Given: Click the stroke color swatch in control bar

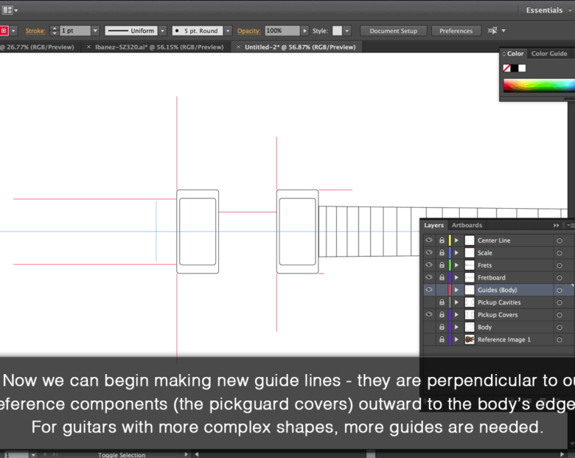Looking at the screenshot, I should click(x=4, y=31).
